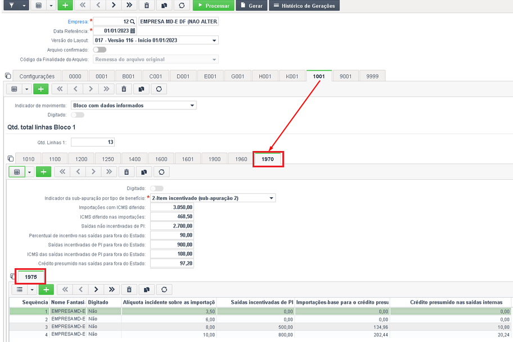
Task: Click the trash delete icon in 1001 toolbar
Action: (x=124, y=89)
